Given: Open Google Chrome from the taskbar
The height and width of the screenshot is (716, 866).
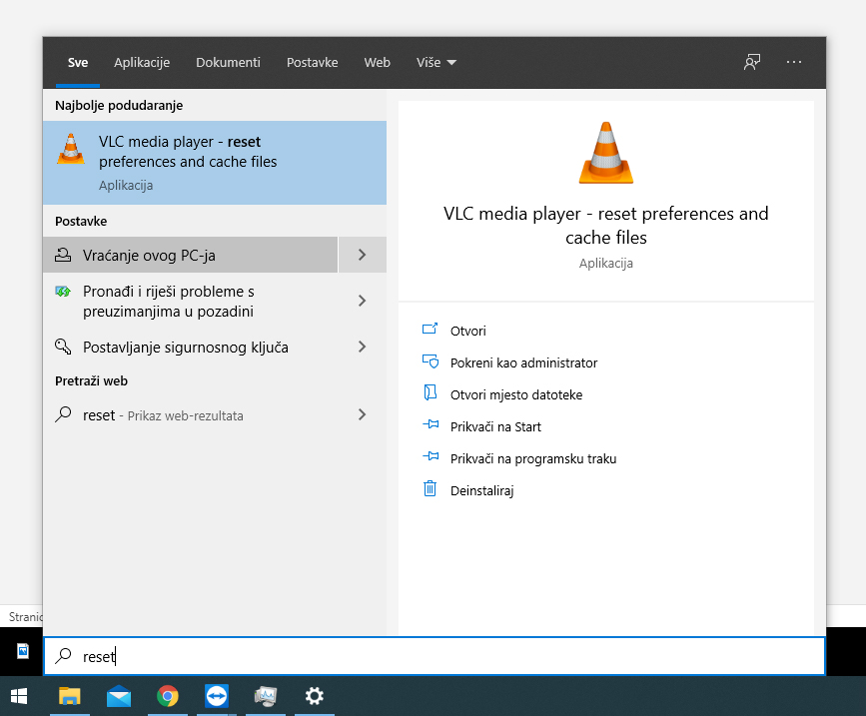Looking at the screenshot, I should tap(168, 696).
